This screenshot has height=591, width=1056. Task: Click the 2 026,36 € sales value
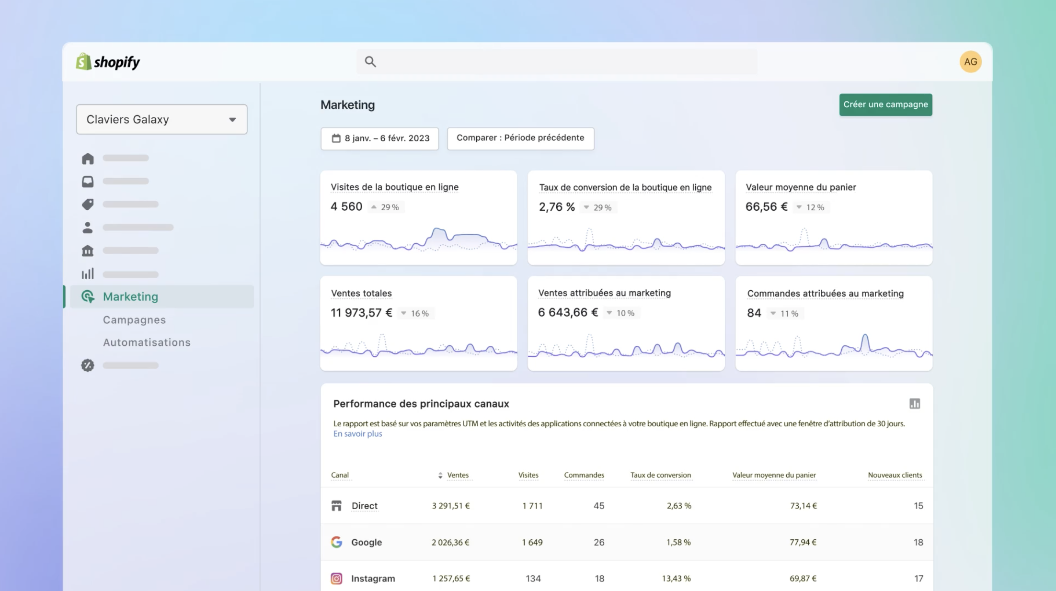pos(450,542)
